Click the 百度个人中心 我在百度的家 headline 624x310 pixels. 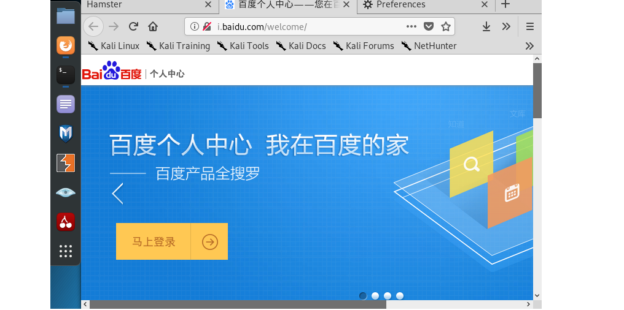259,145
